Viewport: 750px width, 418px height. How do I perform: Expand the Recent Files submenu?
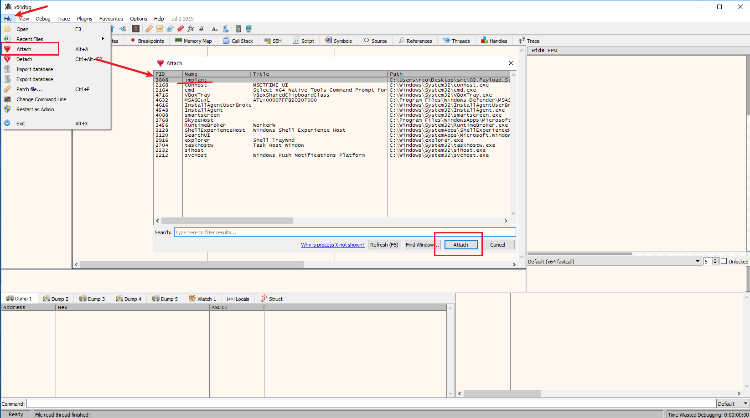click(x=56, y=39)
